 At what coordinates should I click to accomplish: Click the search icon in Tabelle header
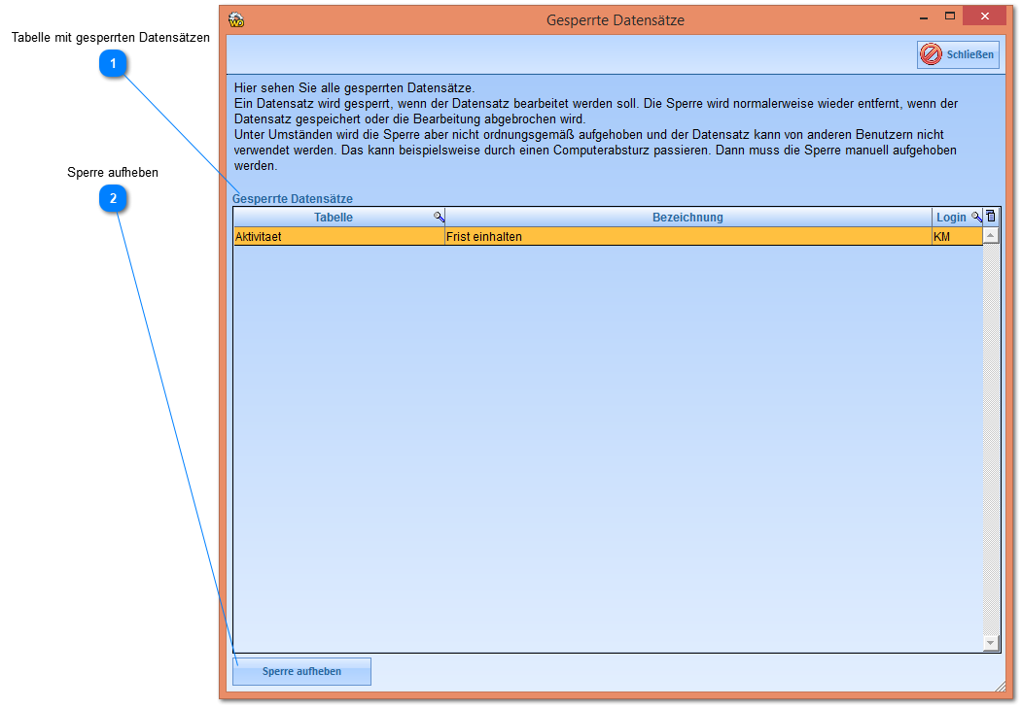439,217
